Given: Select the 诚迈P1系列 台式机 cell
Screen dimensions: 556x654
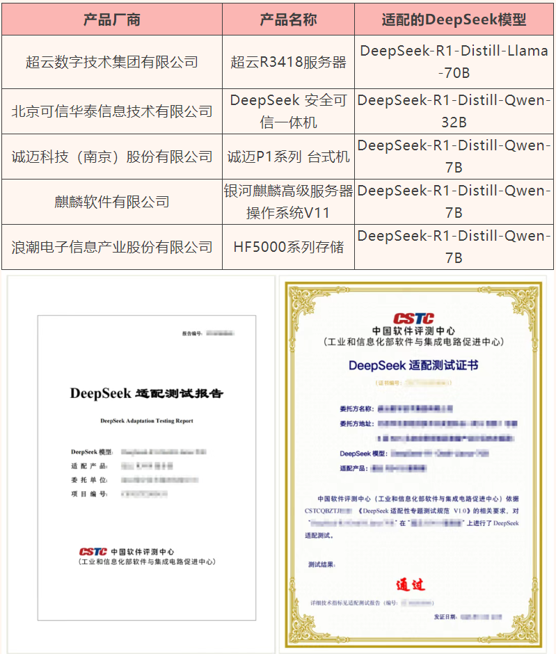Looking at the screenshot, I should pos(288,157).
